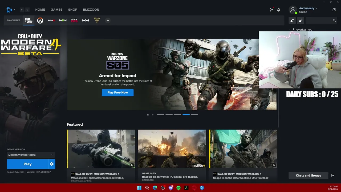Select the Overwatch favorite icon
Image resolution: width=341 pixels, height=192 pixels.
point(40,20)
